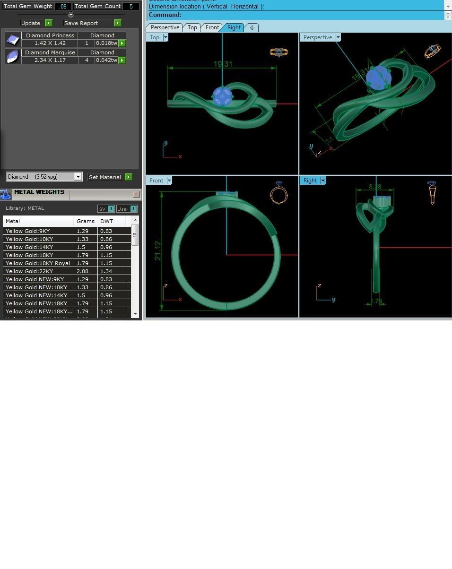The image size is (452, 569).
Task: Click the Right viewport title label
Action: pyautogui.click(x=310, y=181)
